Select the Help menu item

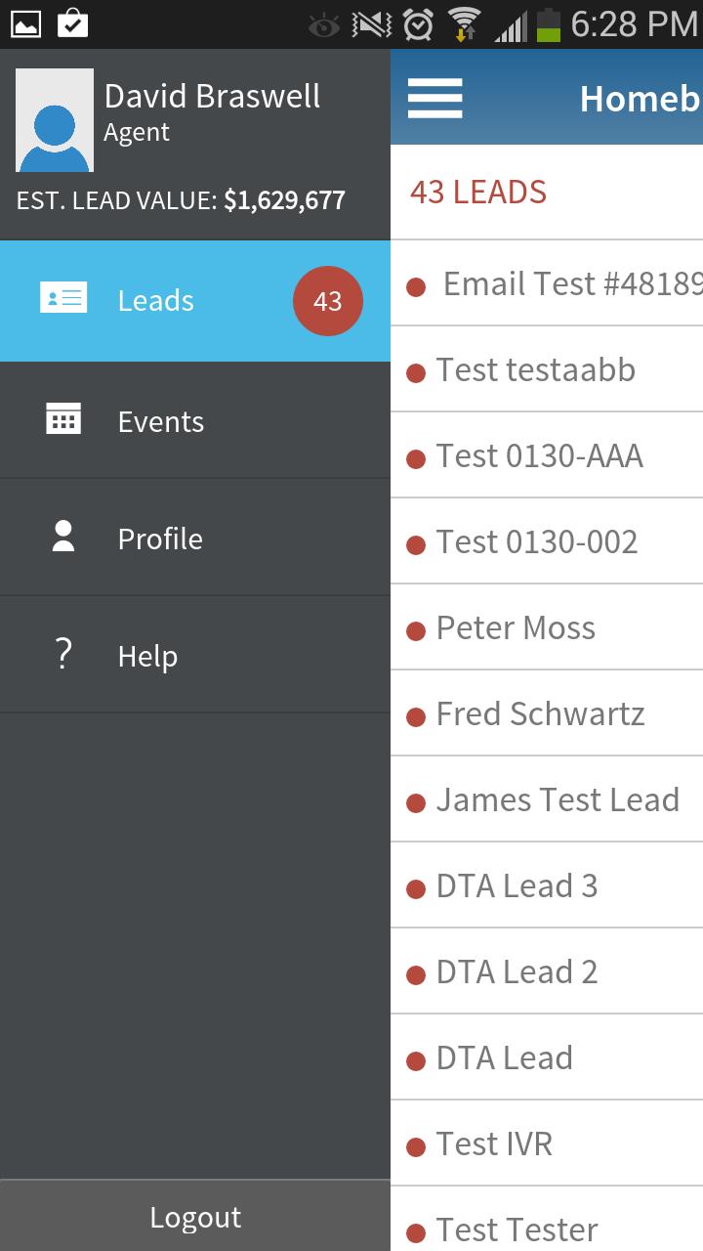click(147, 656)
